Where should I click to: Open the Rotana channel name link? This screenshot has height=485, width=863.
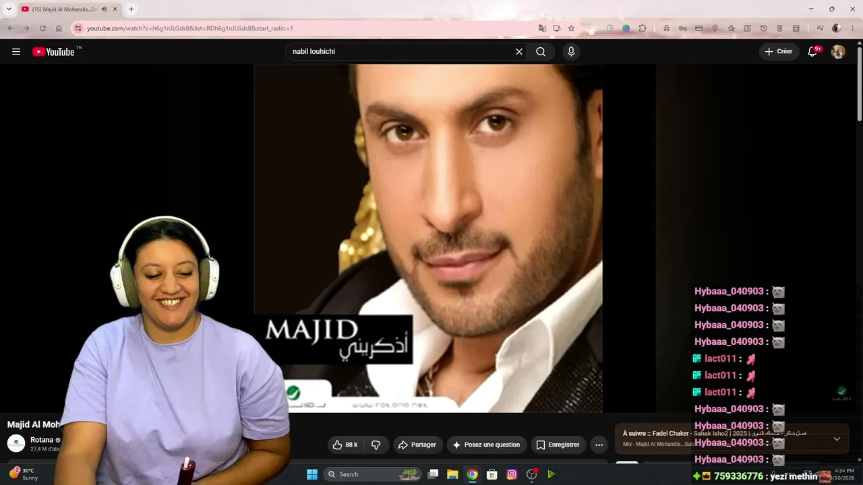42,440
